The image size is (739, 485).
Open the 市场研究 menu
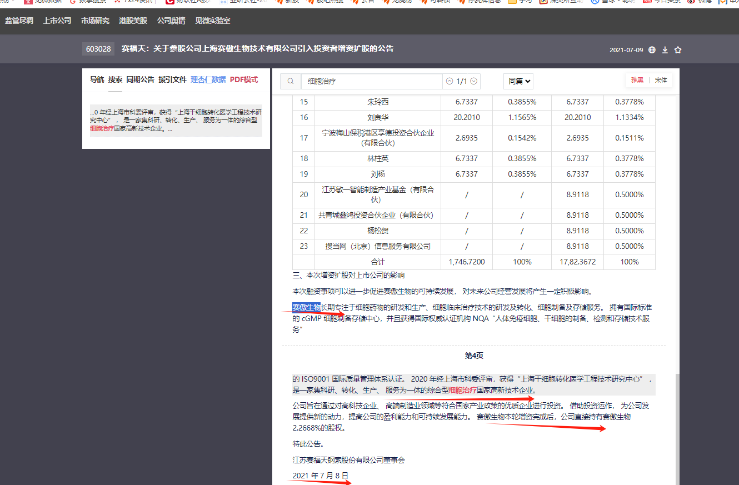coord(95,21)
